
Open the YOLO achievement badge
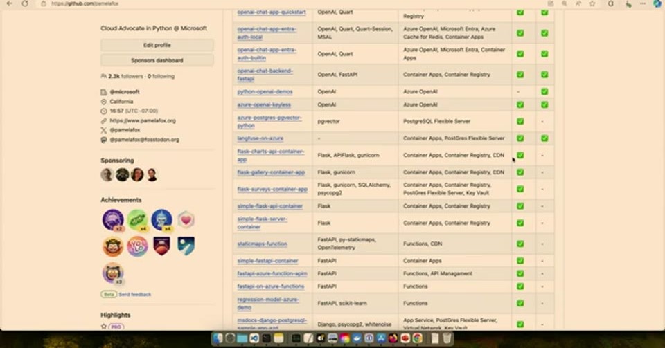click(137, 246)
